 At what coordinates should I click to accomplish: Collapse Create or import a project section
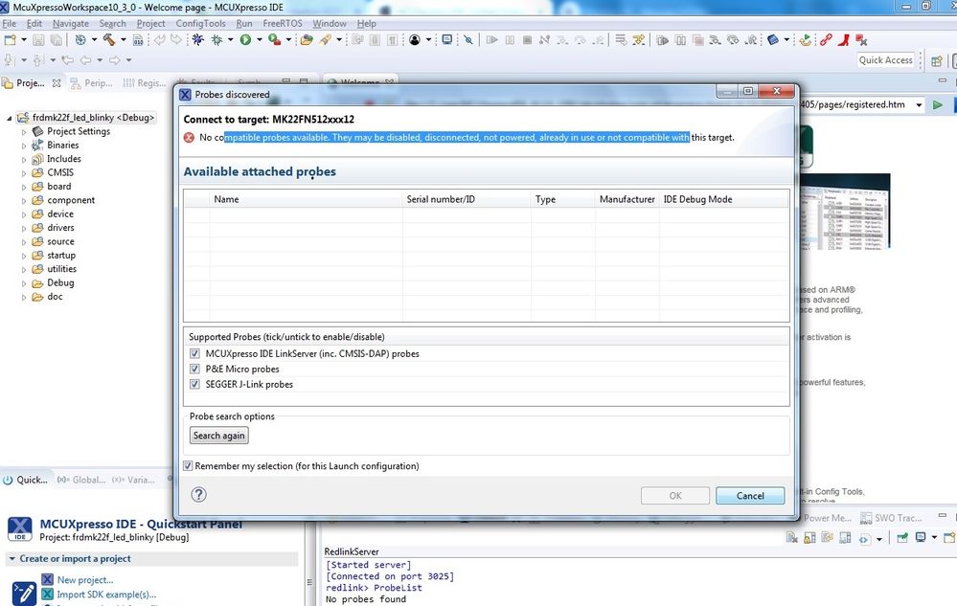[x=11, y=558]
